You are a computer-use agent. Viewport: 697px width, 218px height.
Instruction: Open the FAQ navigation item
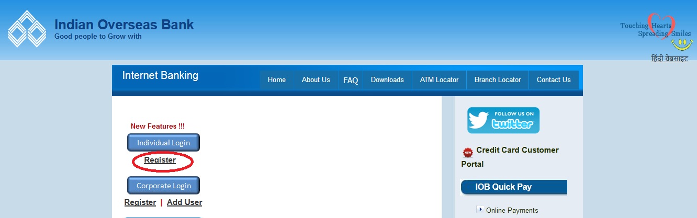[350, 81]
